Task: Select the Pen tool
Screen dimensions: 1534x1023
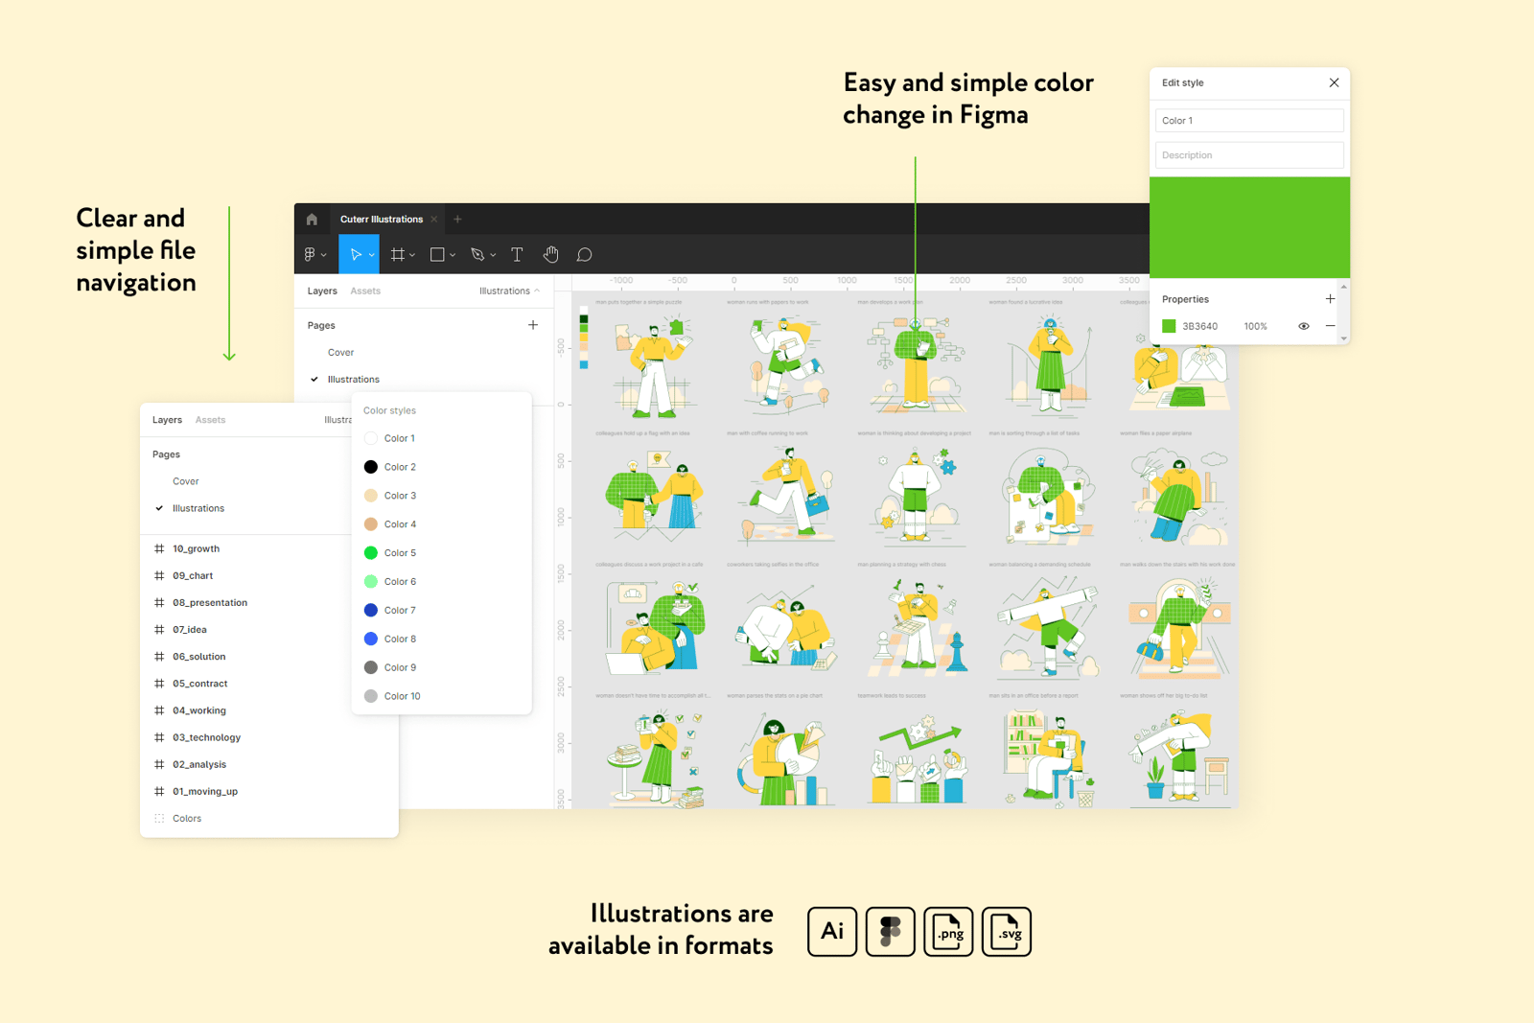Action: point(477,255)
